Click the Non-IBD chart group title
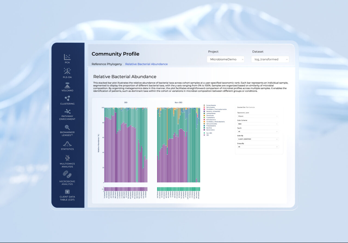The image size is (348, 243). point(179,103)
